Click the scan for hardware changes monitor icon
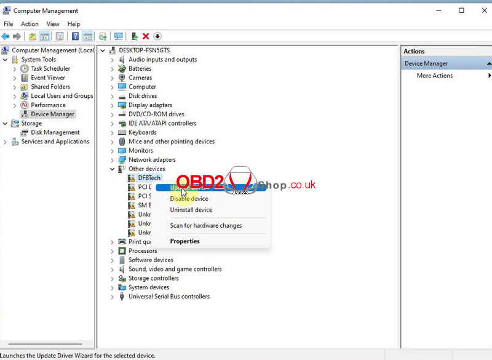Image resolution: width=492 pixels, height=360 pixels. [x=119, y=37]
